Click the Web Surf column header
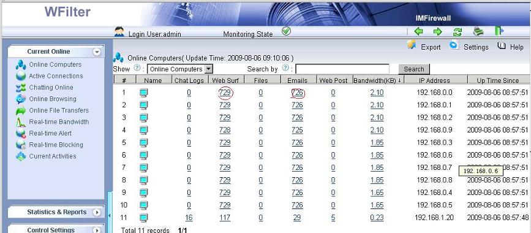The width and height of the screenshot is (531, 233). 225,80
